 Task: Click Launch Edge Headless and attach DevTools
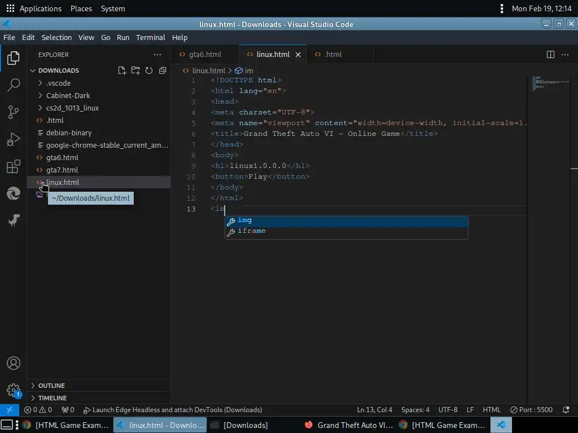[x=173, y=410]
